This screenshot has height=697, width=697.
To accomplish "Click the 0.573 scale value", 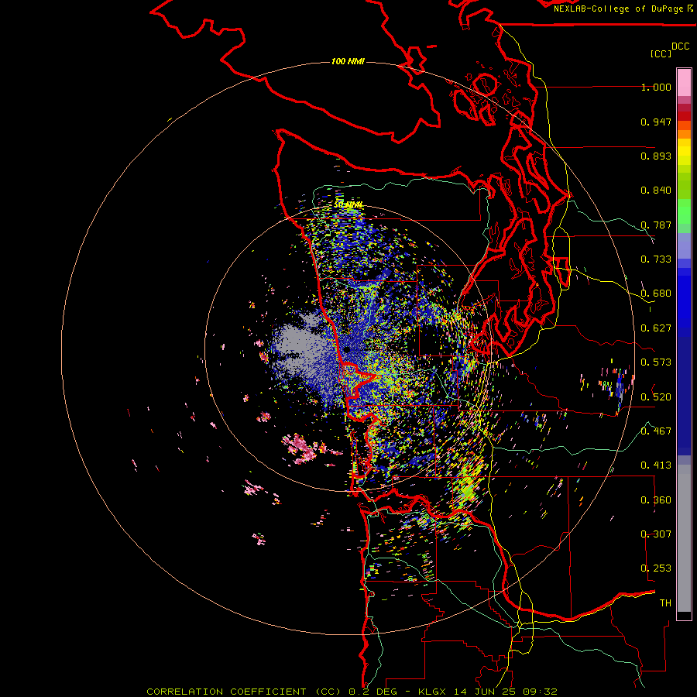I will (656, 362).
